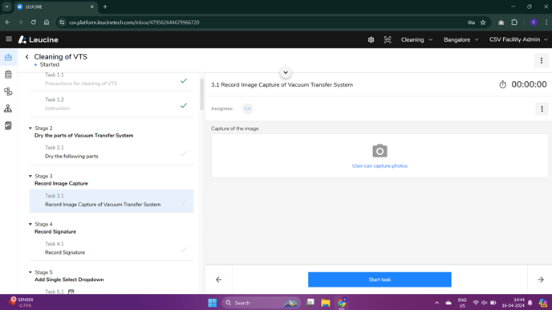Select the inbox icon in left sidebar
Viewport: 552px width, 310px height.
coord(8,57)
